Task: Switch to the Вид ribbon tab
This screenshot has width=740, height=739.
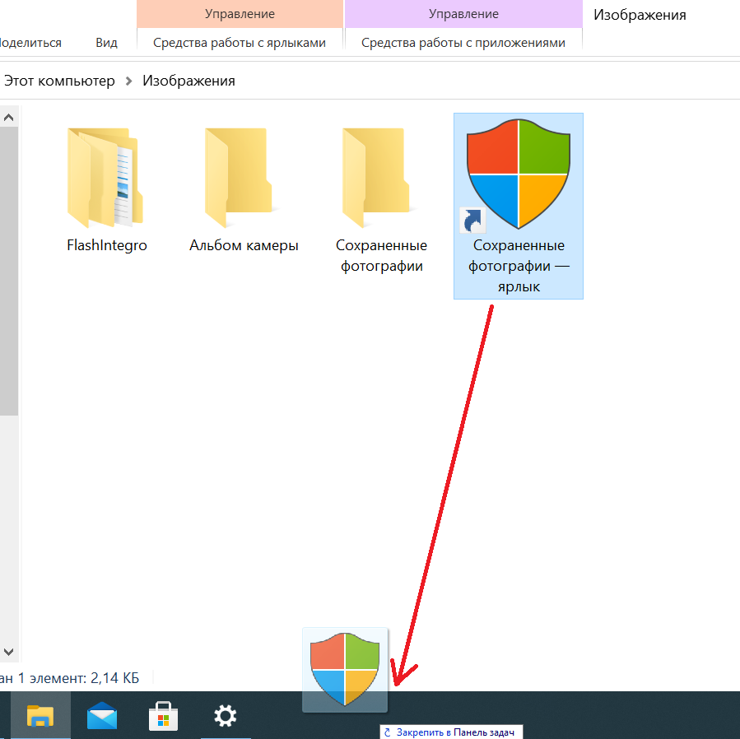Action: click(106, 43)
